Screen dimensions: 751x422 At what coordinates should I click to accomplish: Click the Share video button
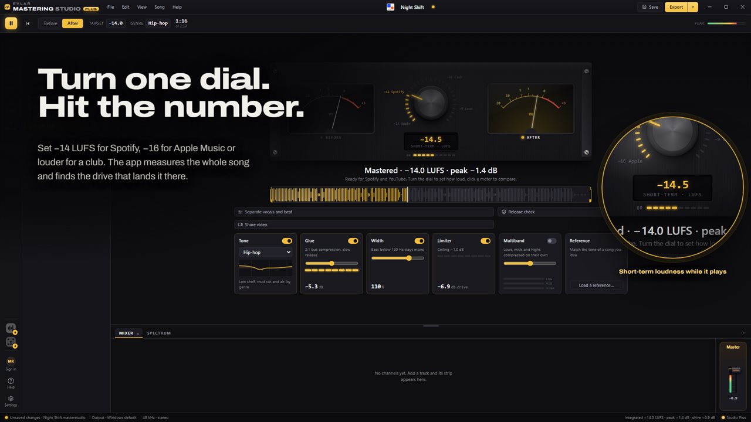[x=364, y=224]
